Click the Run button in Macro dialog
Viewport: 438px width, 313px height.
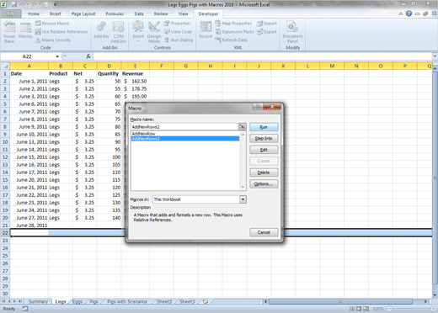point(264,127)
